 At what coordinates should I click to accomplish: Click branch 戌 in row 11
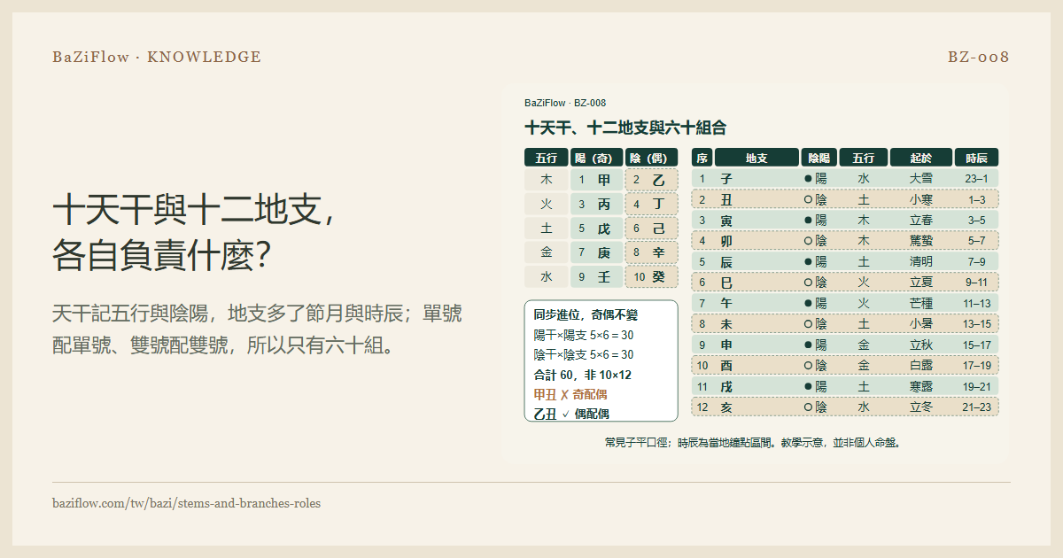pos(726,386)
